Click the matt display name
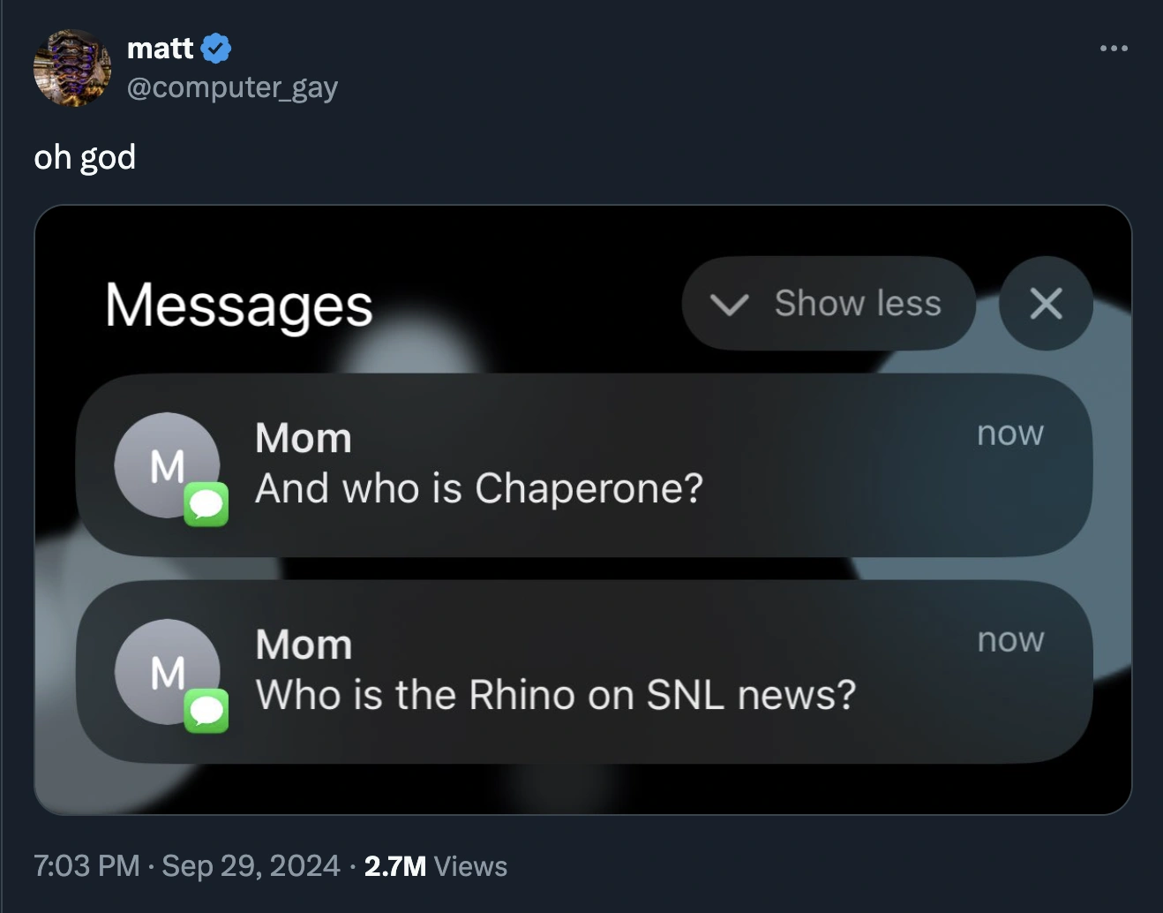The image size is (1163, 913). pyautogui.click(x=160, y=48)
